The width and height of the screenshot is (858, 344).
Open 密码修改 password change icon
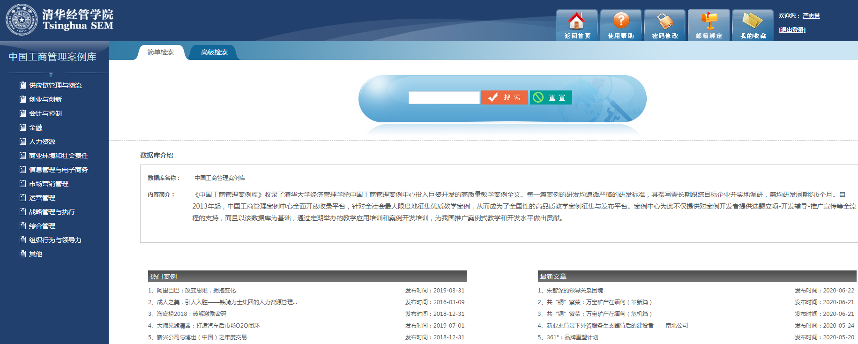point(665,25)
